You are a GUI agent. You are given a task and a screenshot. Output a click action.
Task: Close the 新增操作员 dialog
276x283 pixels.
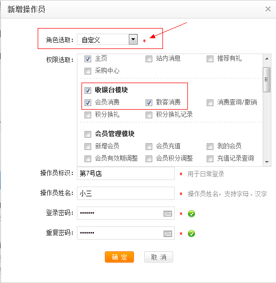click(268, 9)
